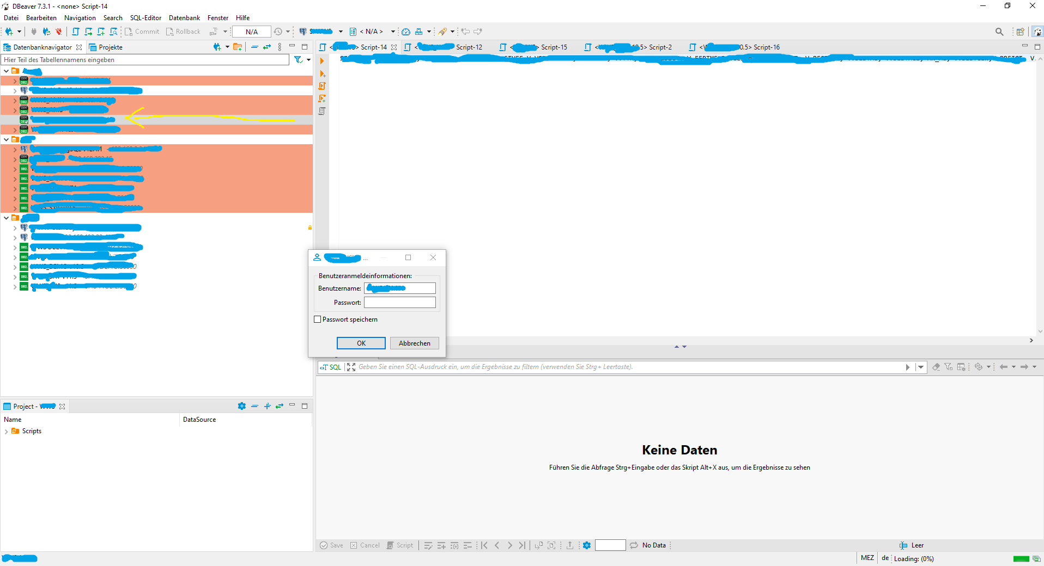Click the filter settings icon in results panel
This screenshot has width=1044, height=566.
(948, 367)
